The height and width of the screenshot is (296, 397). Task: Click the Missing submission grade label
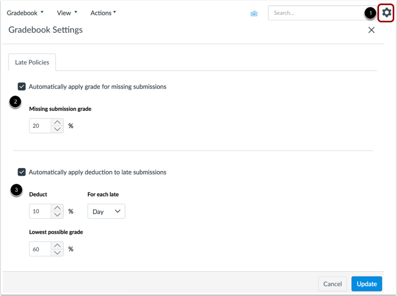(x=60, y=109)
